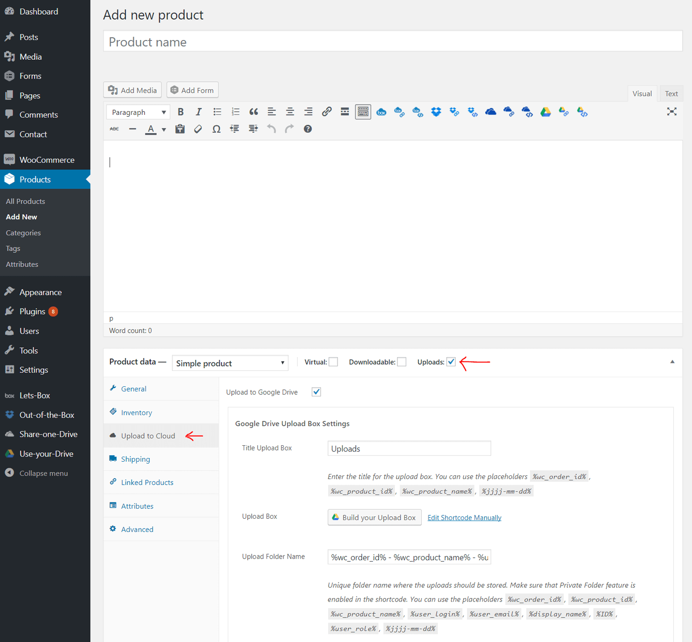Toggle Upload to Google Drive checkbox
The image size is (692, 642).
(316, 392)
